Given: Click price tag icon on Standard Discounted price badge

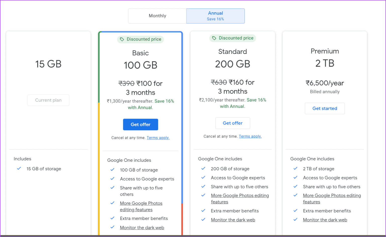Looking at the screenshot, I should (214, 38).
